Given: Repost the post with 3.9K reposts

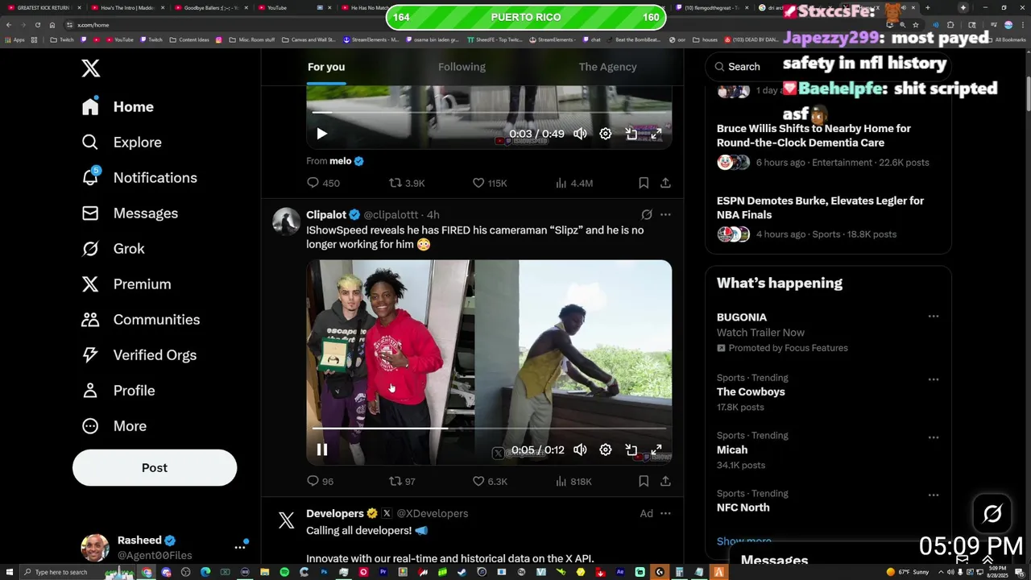Looking at the screenshot, I should click(407, 183).
